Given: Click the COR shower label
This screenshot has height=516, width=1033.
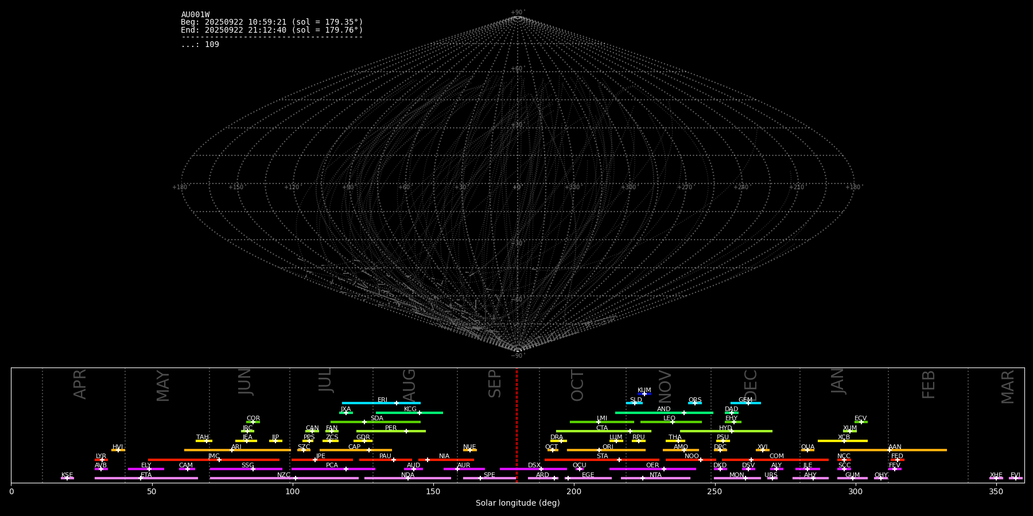Looking at the screenshot, I should pos(253,419).
